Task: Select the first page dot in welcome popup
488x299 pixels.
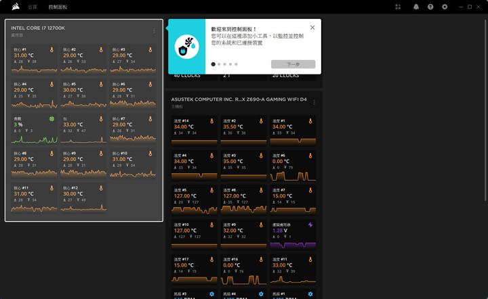Action: point(213,64)
